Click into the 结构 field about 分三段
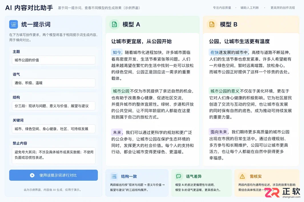This screenshot has width=304, height=202. tap(53, 106)
